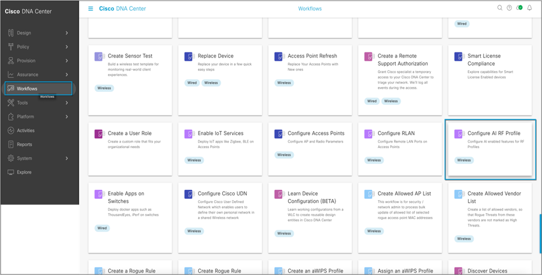The width and height of the screenshot is (542, 275).
Task: Expand the Design menu chevron
Action: point(67,33)
